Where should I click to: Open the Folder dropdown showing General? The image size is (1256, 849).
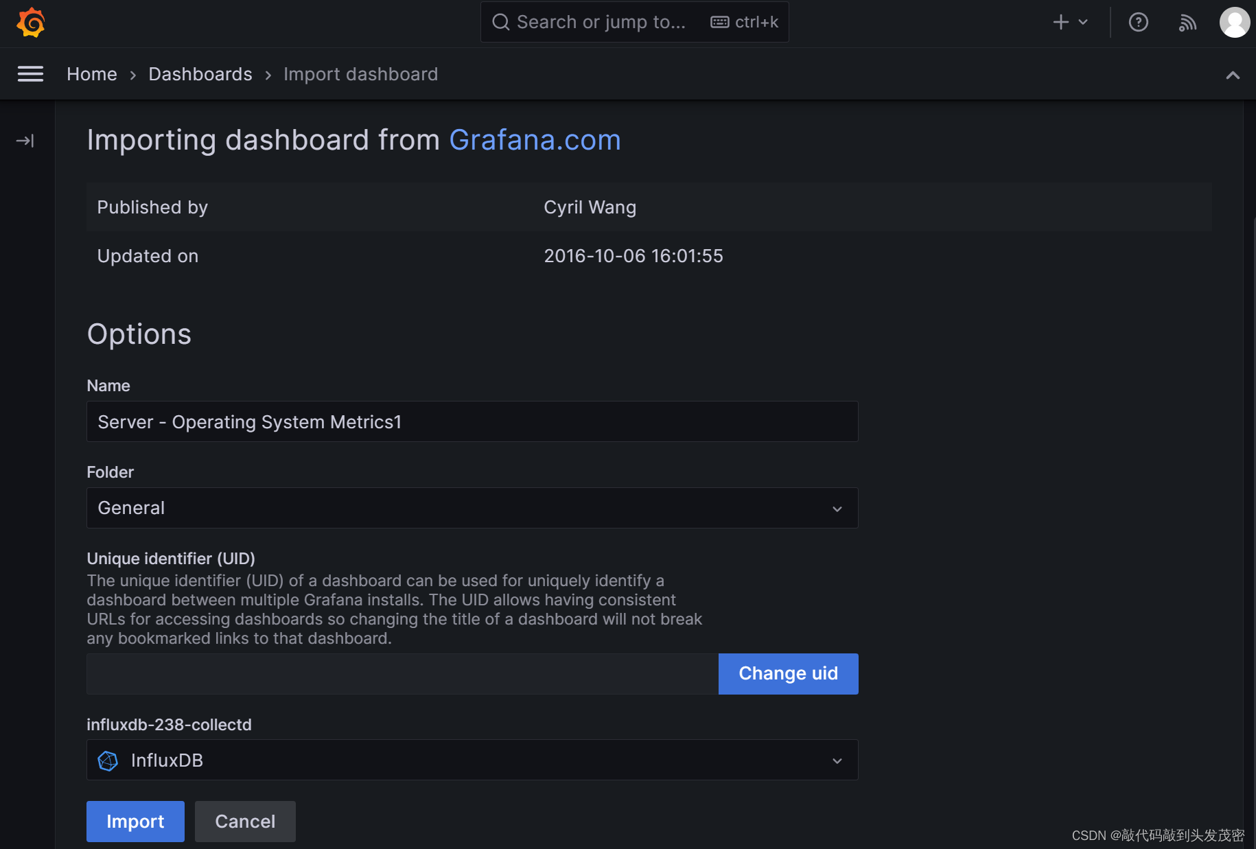472,508
